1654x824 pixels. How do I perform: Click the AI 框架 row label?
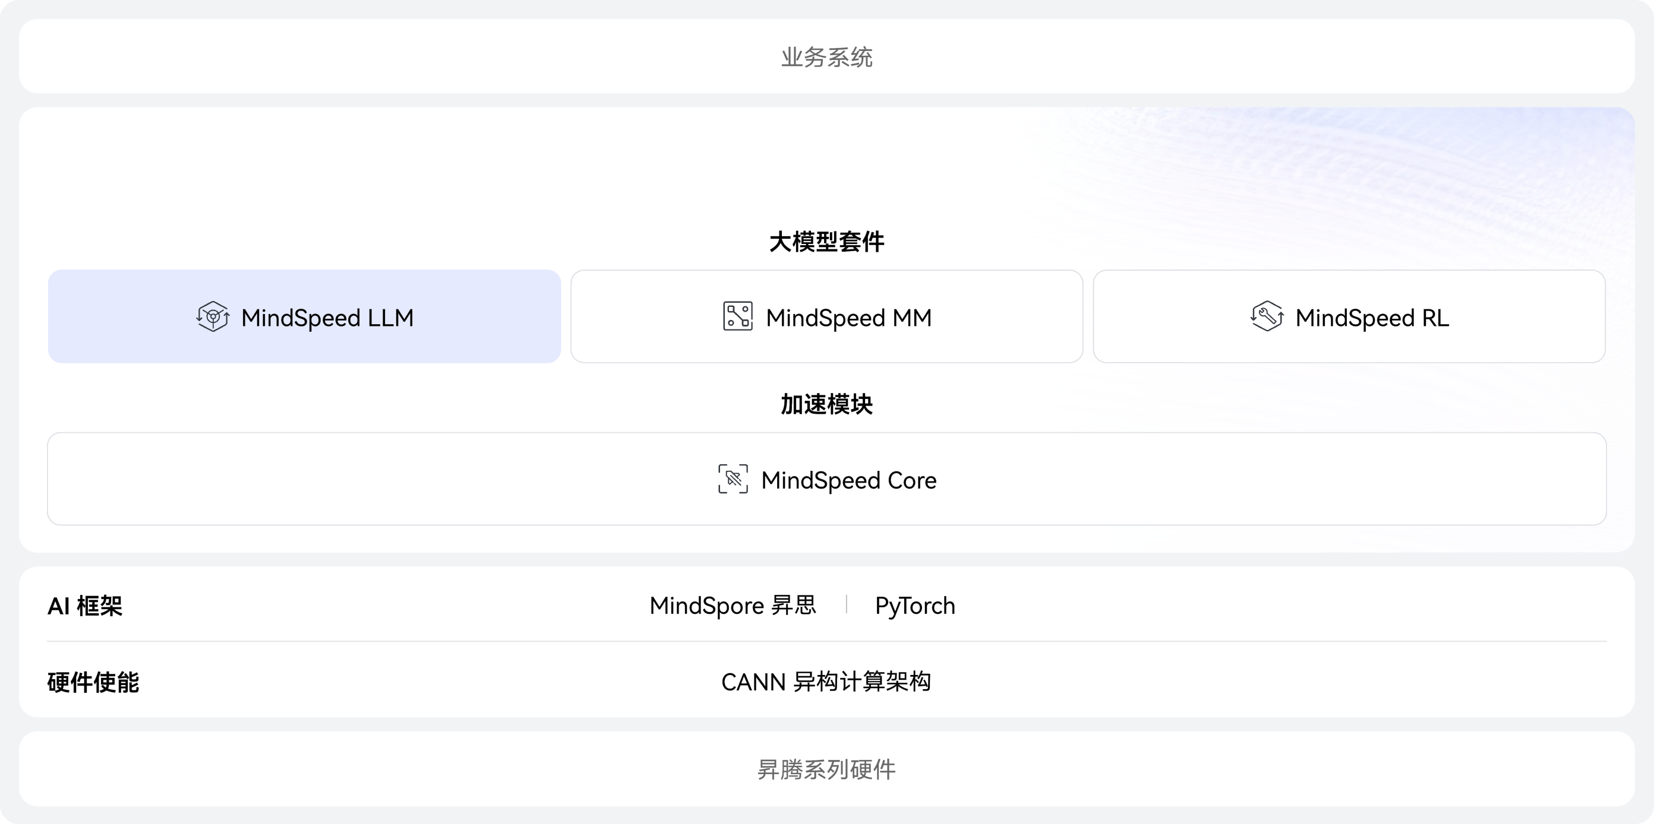pyautogui.click(x=85, y=606)
